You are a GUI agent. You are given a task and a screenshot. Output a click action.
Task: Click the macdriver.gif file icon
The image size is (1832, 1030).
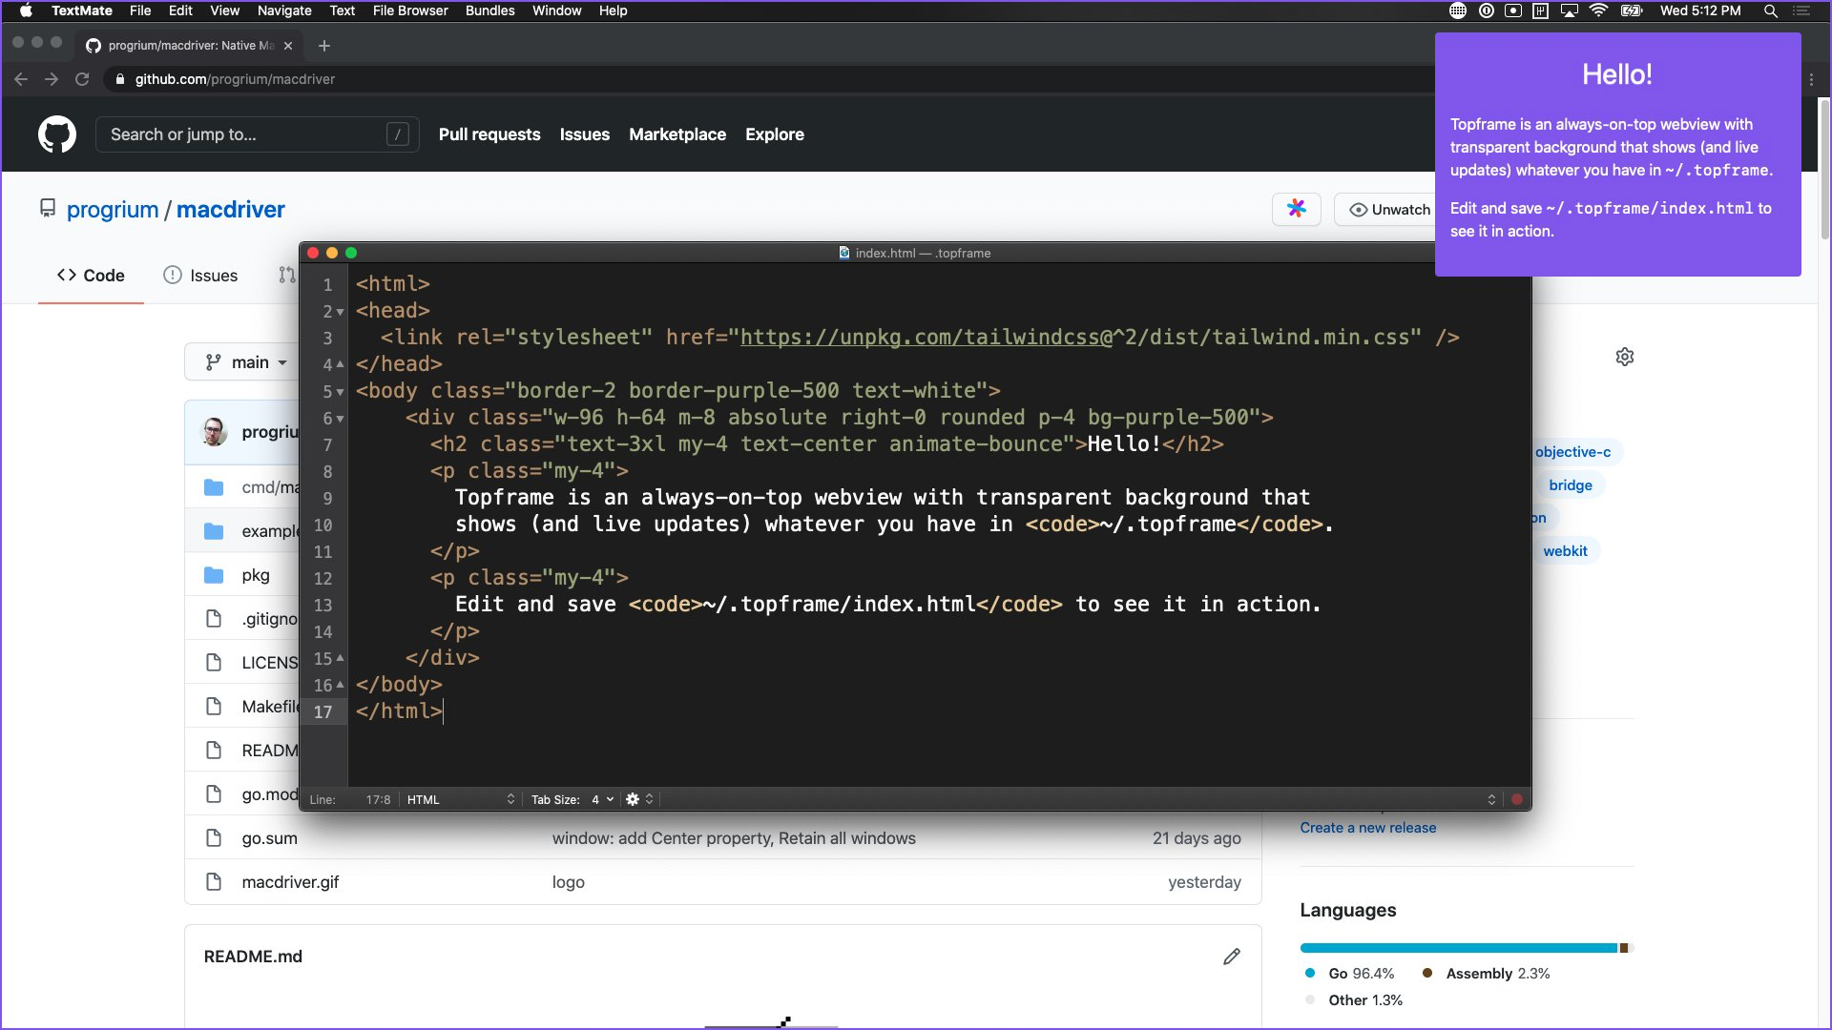(214, 882)
